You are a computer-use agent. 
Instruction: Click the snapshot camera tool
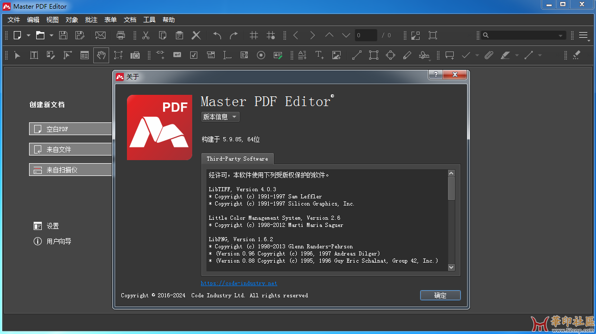click(135, 55)
